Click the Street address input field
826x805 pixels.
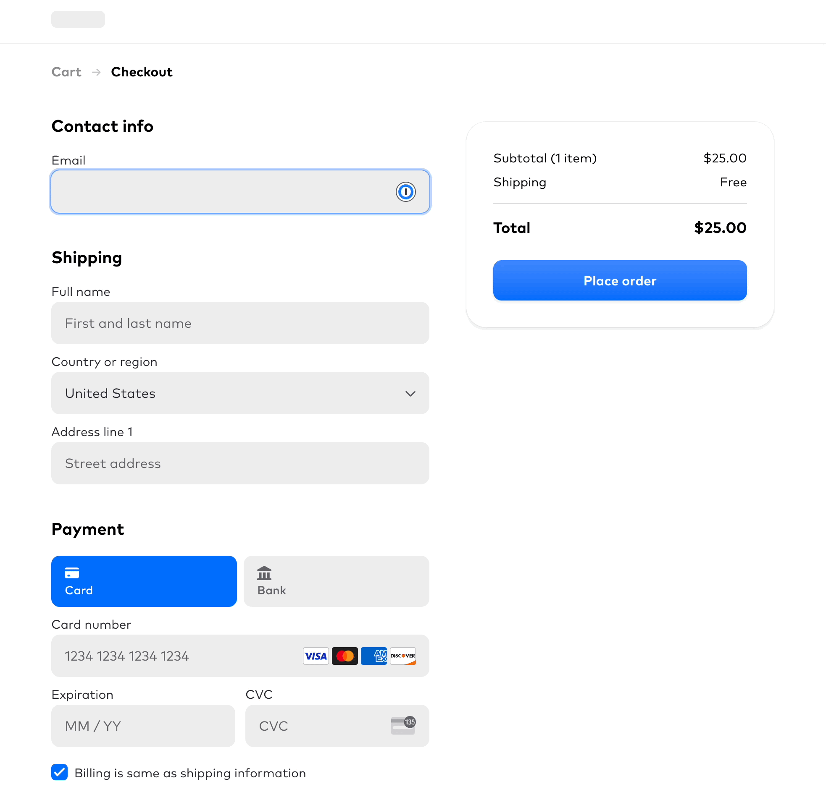pos(240,463)
